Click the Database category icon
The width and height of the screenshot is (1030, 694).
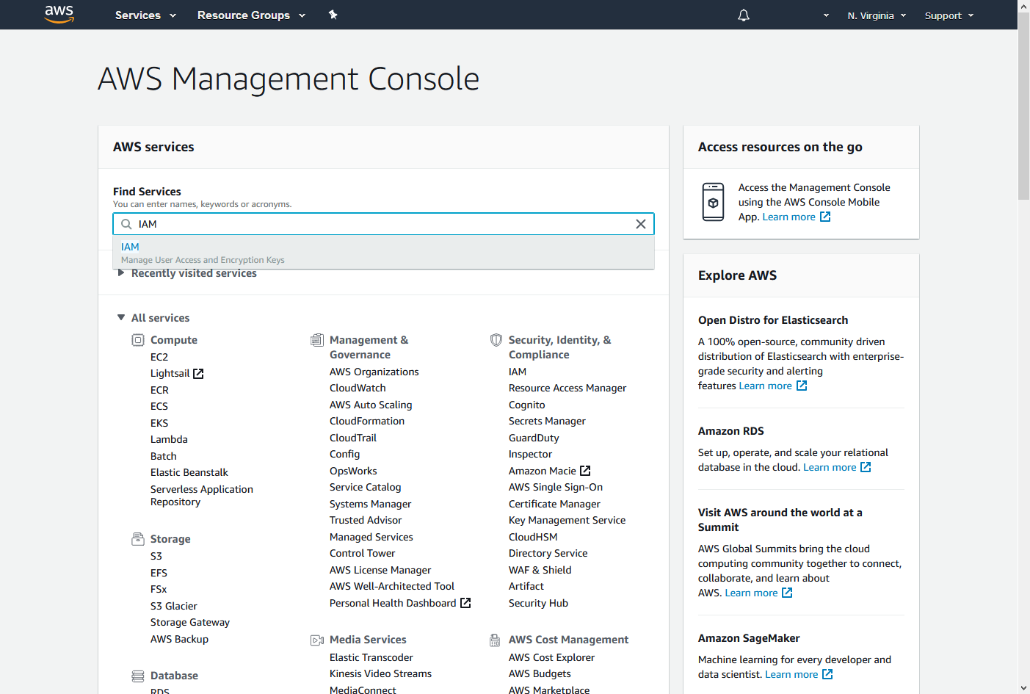138,676
